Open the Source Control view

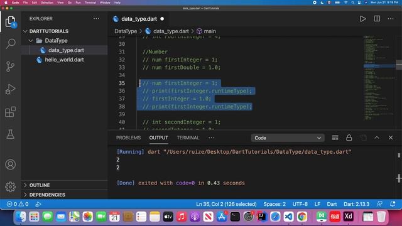10,67
